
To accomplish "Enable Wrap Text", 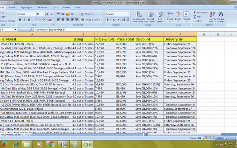I will 88,14.
